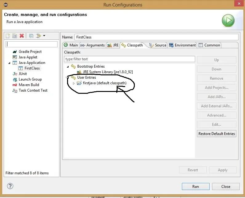Viewport: 245px width, 198px height.
Task: Click the Java Applet icon
Action: coord(15,57)
